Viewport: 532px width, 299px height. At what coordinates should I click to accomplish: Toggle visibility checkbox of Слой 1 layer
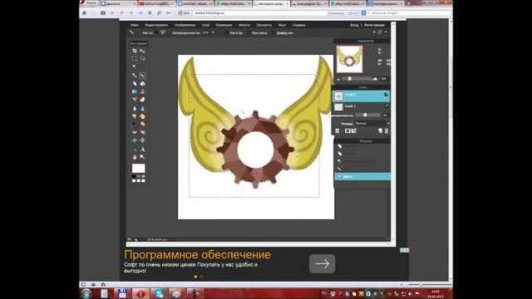click(x=387, y=106)
